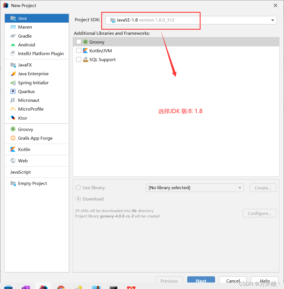The width and height of the screenshot is (284, 289).
Task: Select Quarkus label in list
Action: [x=26, y=91]
